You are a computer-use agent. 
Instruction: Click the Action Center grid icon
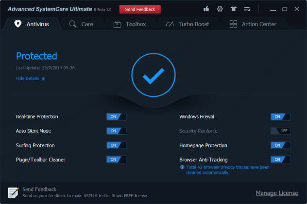[233, 24]
